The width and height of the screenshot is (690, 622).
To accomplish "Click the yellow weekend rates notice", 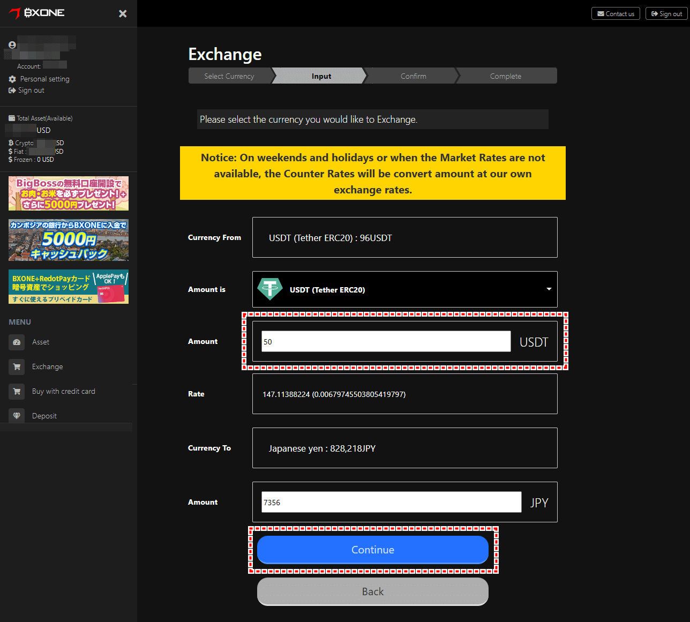I will pyautogui.click(x=373, y=173).
